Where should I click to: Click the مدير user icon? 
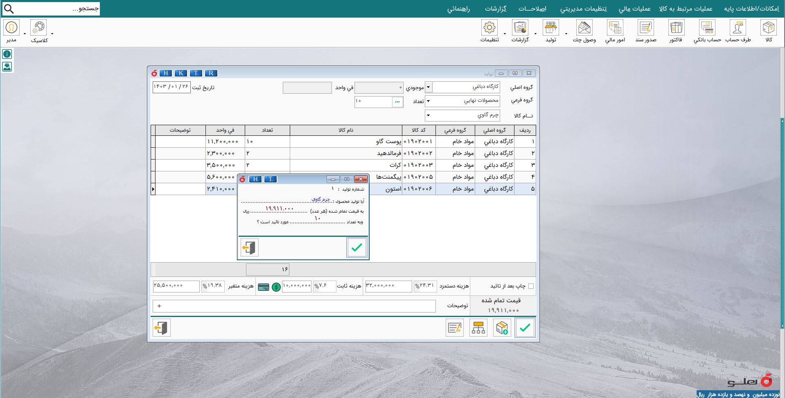click(11, 28)
